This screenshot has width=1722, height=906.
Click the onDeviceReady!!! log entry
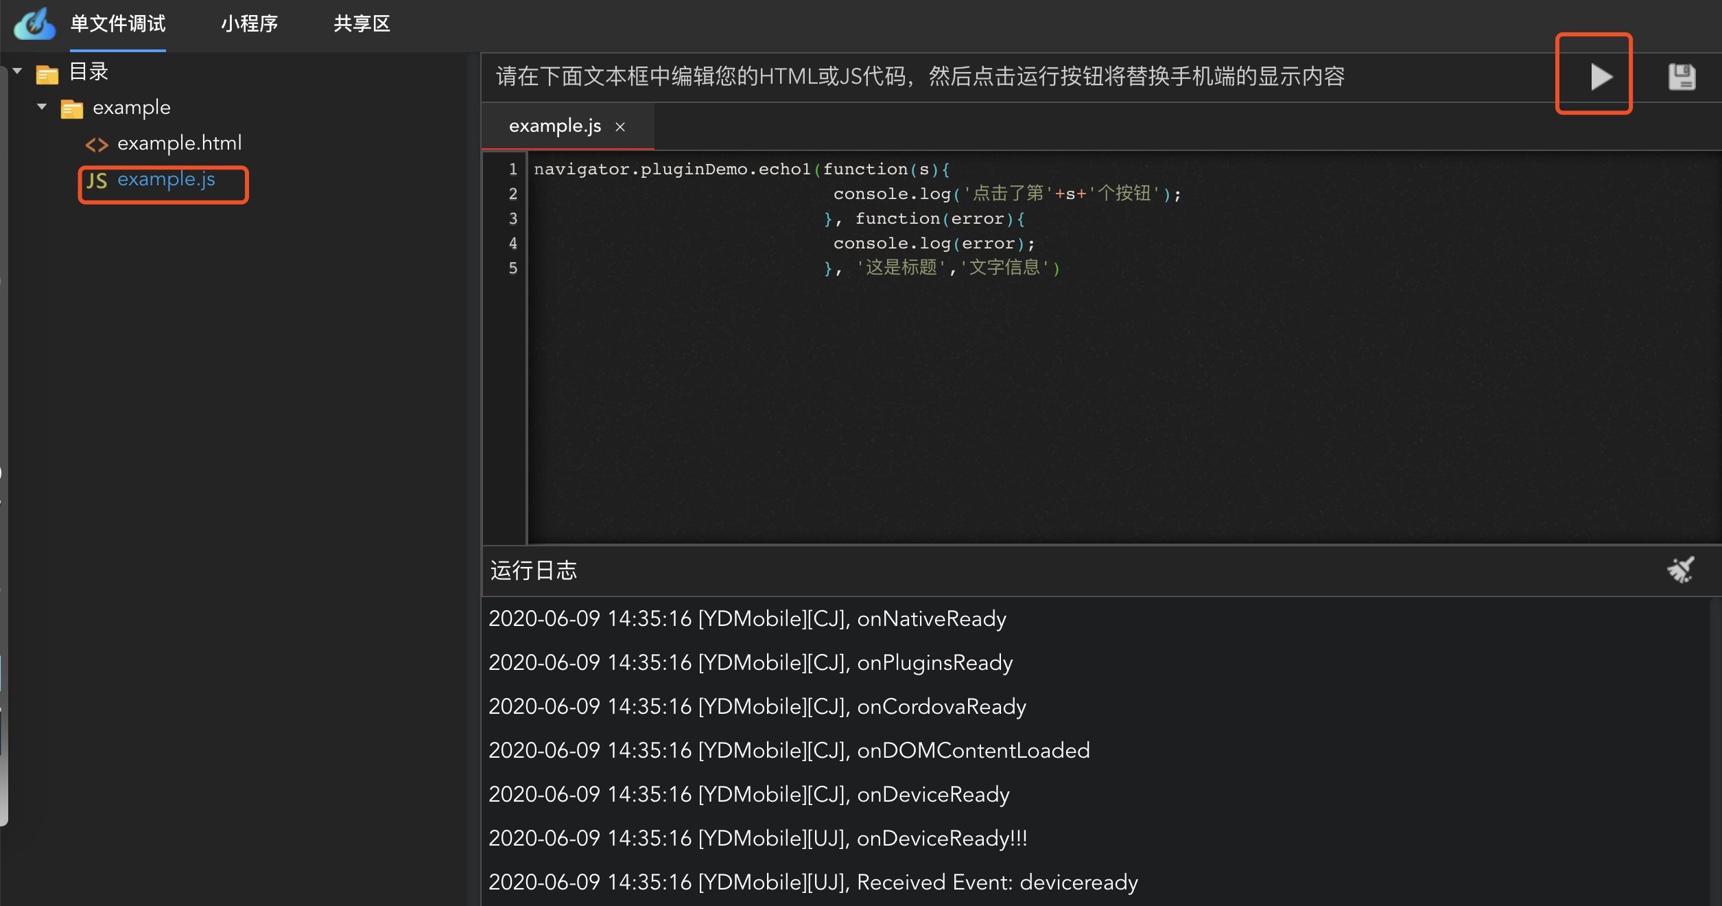pyautogui.click(x=758, y=839)
